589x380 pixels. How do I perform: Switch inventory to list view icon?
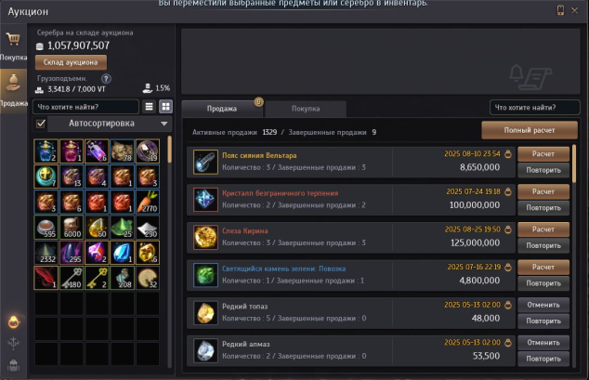[x=150, y=107]
